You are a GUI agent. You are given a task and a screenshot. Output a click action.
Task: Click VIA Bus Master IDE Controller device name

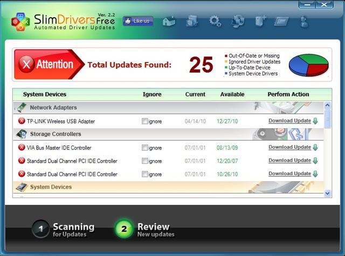[59, 148]
